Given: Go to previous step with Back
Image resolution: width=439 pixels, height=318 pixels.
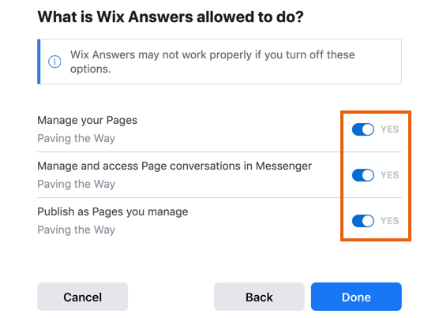Looking at the screenshot, I should point(259,297).
